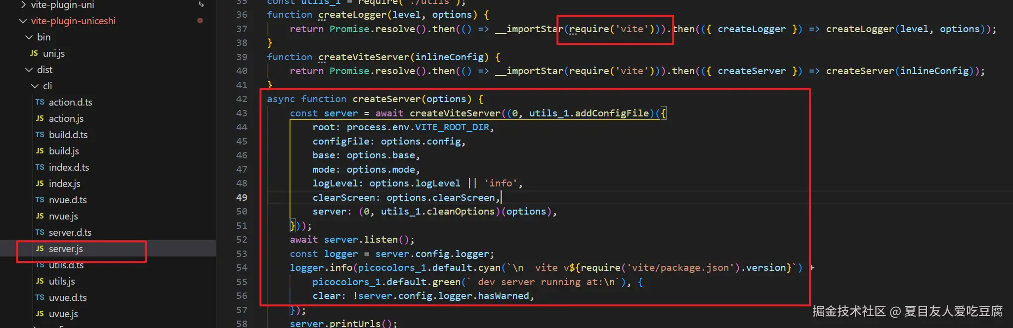Click line number 36 in gutter
The image size is (1013, 328).
click(x=242, y=15)
